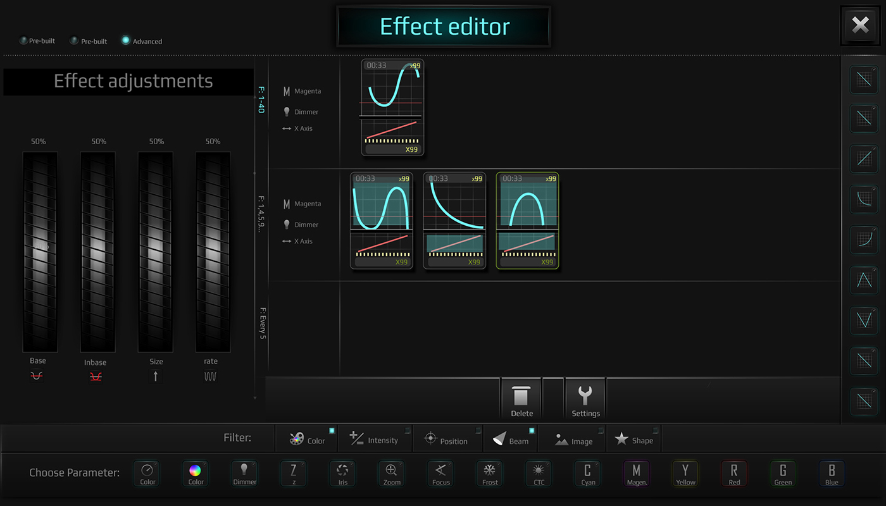Select the wave effect card in second row
Viewport: 886px width, 506px height.
pyautogui.click(x=382, y=221)
